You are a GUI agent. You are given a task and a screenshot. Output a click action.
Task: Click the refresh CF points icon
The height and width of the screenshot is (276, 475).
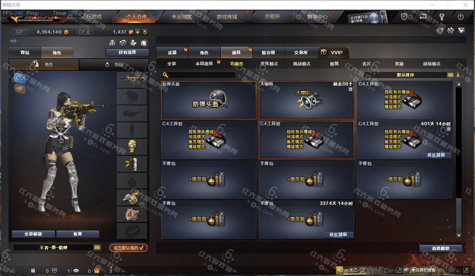[145, 32]
